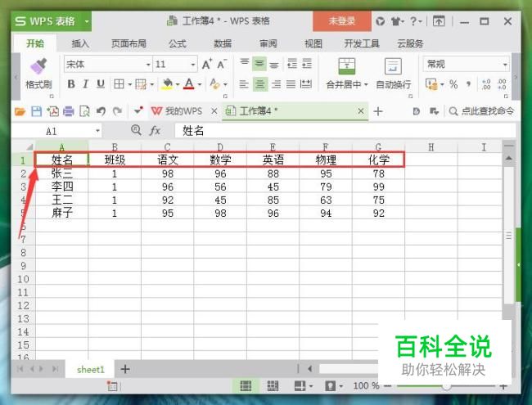Select column H header
The image size is (532, 405).
coord(431,147)
